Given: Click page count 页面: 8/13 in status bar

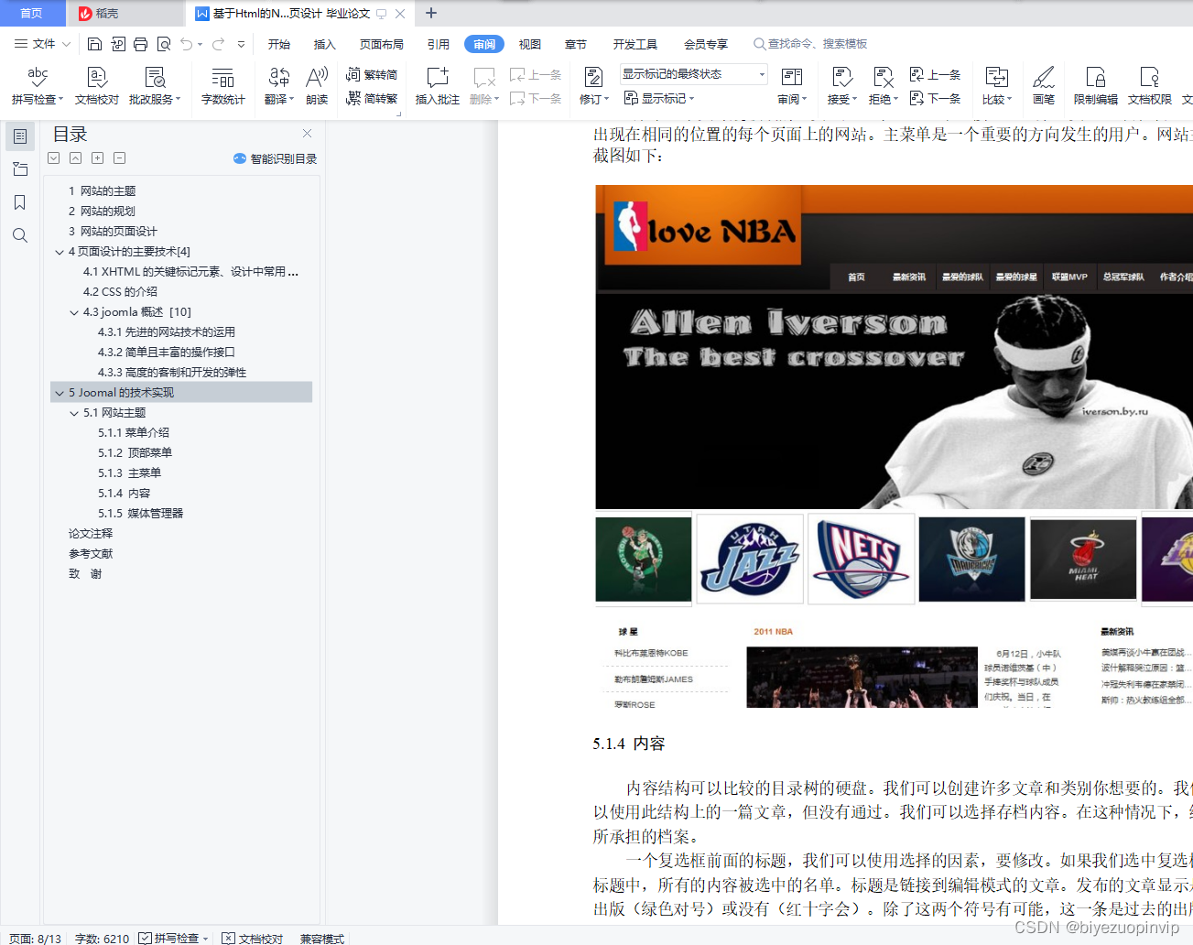Looking at the screenshot, I should click(x=36, y=938).
